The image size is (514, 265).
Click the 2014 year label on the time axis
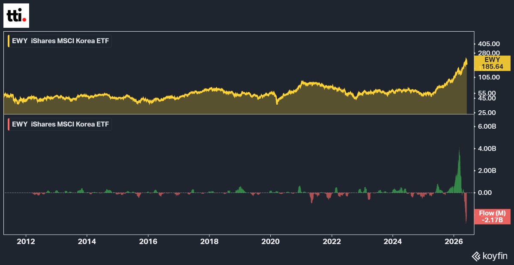[87, 241]
